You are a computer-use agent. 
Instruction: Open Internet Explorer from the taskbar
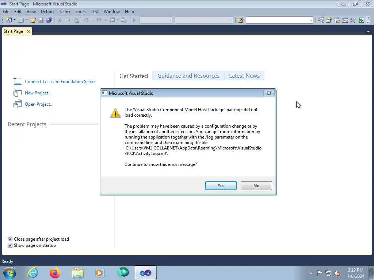[32, 273]
